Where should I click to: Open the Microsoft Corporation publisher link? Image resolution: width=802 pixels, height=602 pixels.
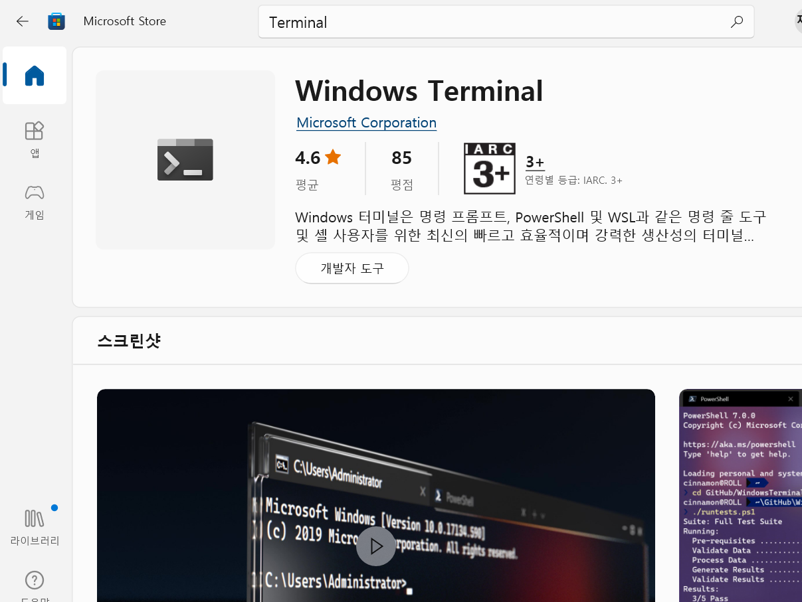[366, 123]
